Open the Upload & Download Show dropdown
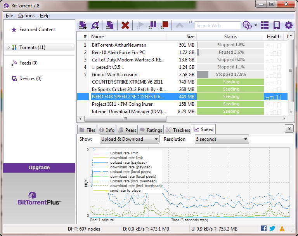298x236 pixels. (x=130, y=139)
